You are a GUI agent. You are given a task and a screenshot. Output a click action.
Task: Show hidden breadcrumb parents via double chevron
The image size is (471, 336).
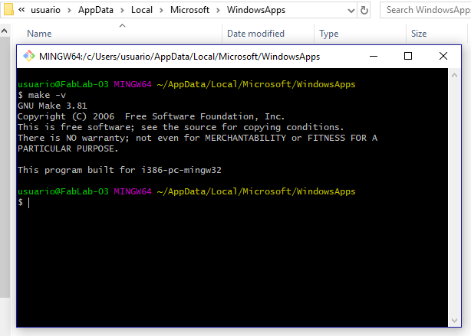[21, 10]
